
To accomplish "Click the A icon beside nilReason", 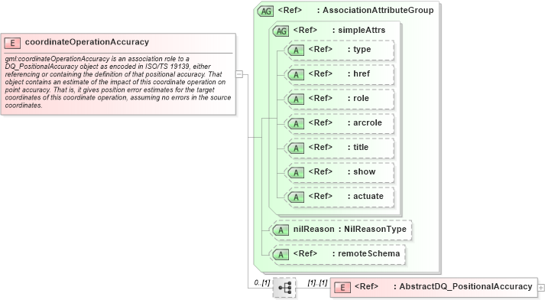I will (281, 230).
